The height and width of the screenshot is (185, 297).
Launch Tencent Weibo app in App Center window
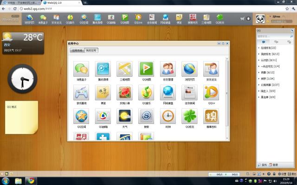click(103, 69)
